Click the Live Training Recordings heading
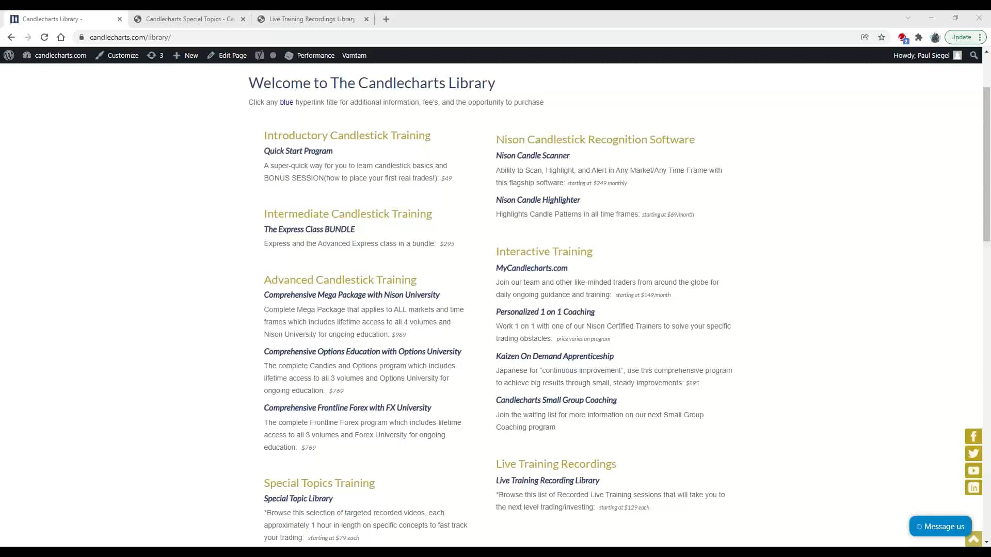Screen dimensions: 991x557 click(x=556, y=464)
